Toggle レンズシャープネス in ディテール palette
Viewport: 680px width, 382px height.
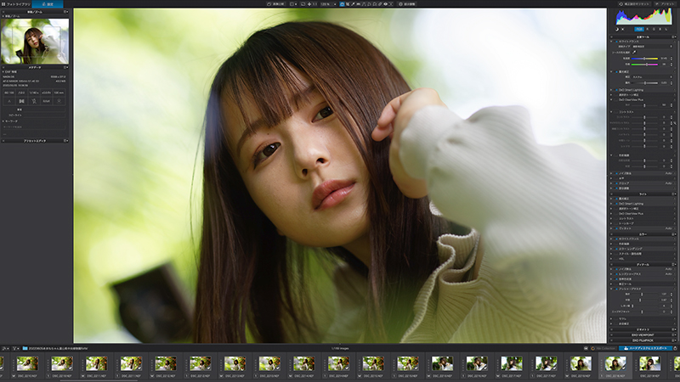(x=616, y=274)
